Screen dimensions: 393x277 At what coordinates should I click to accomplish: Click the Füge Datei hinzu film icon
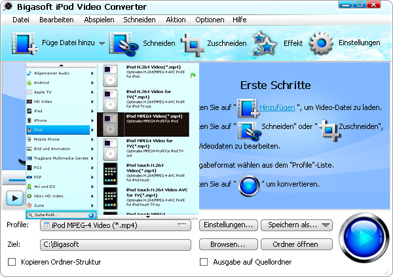[24, 43]
